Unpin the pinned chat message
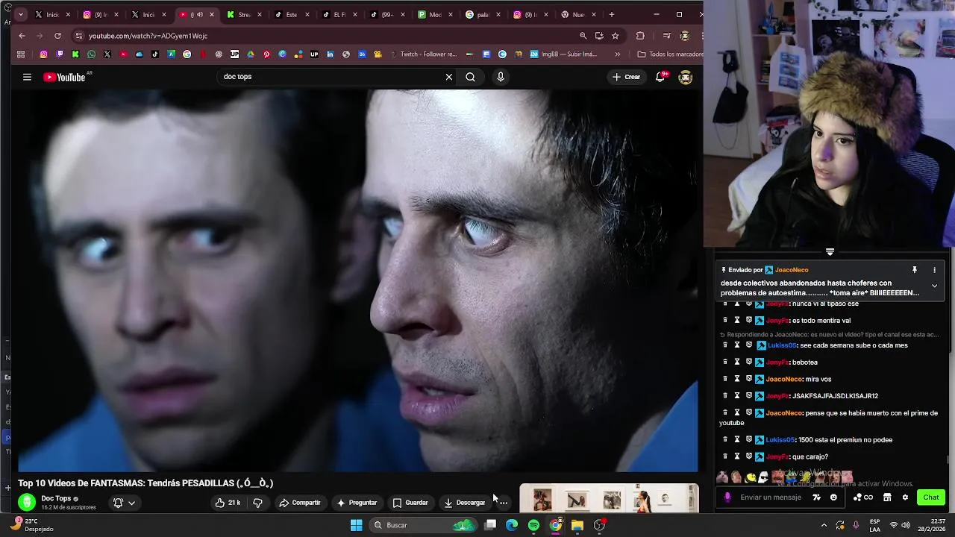955x537 pixels. tap(914, 270)
